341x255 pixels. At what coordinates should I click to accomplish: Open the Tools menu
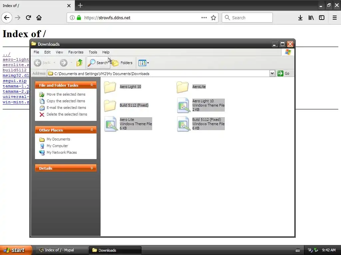[93, 52]
